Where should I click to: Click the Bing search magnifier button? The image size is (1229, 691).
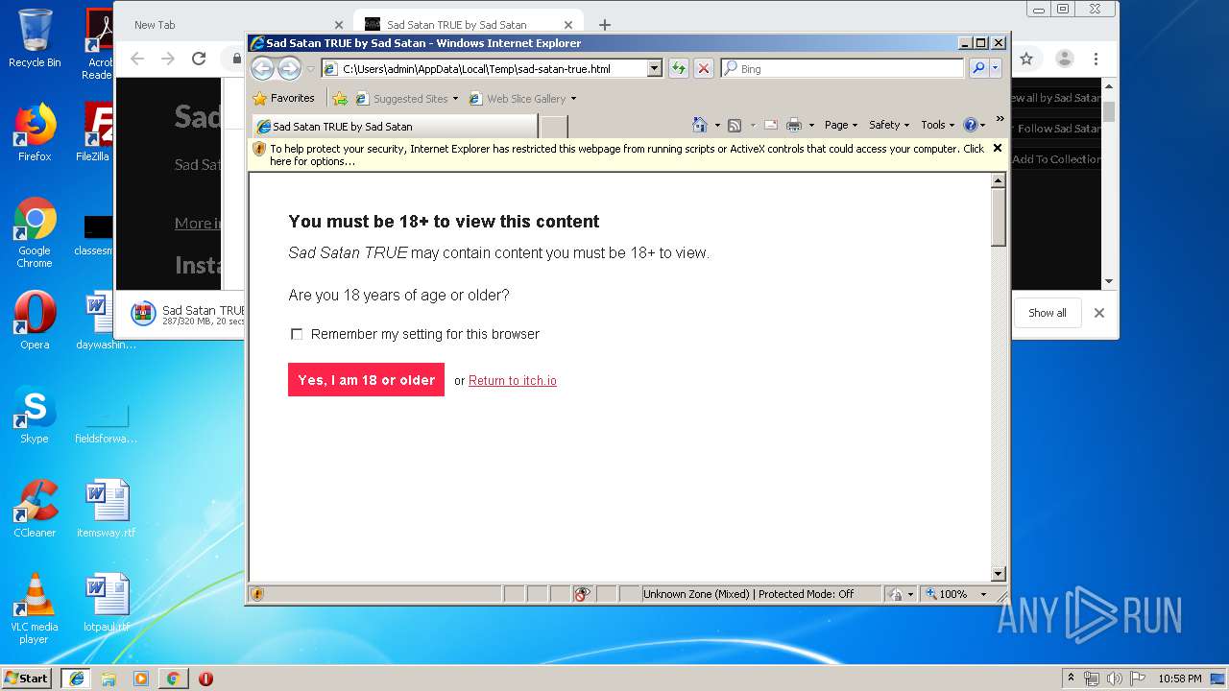tap(977, 68)
